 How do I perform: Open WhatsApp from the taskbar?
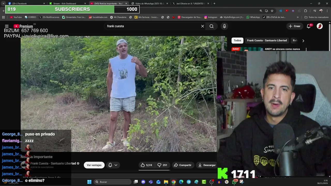point(234,182)
